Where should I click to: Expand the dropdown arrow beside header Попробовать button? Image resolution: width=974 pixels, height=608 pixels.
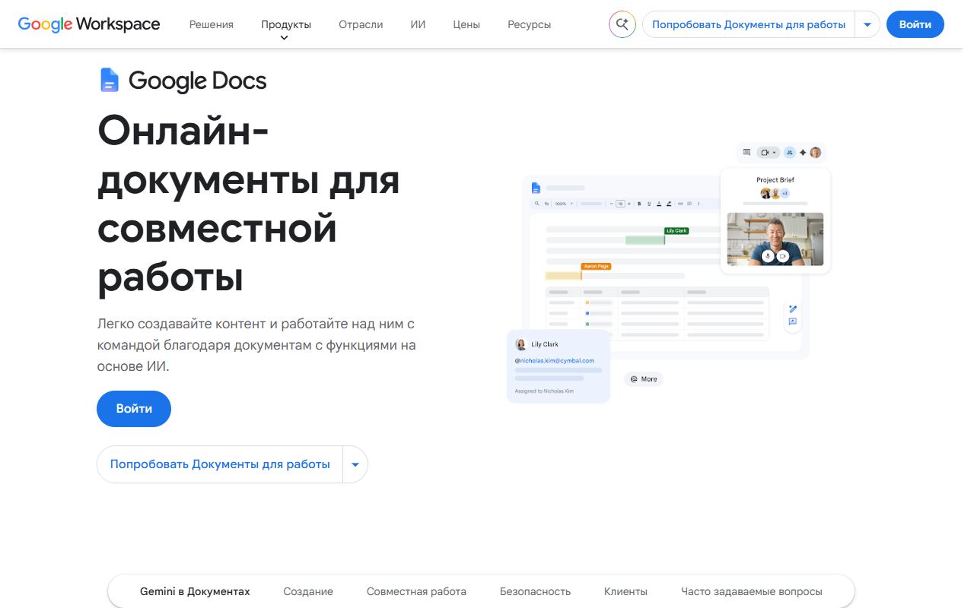867,24
